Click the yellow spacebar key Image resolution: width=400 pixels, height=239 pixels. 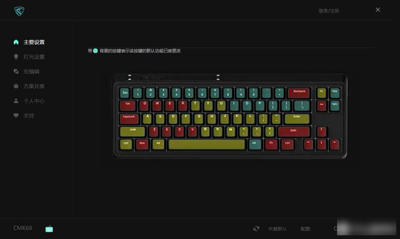[x=207, y=144]
